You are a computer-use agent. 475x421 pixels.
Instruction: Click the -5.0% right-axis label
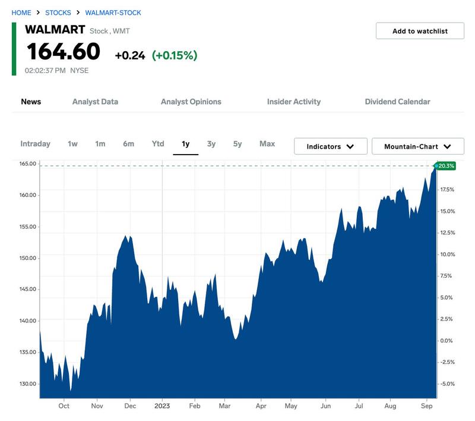click(448, 384)
